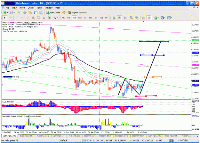
Task: Select the Fibonacci Retracement tool
Action: [x=38, y=18]
